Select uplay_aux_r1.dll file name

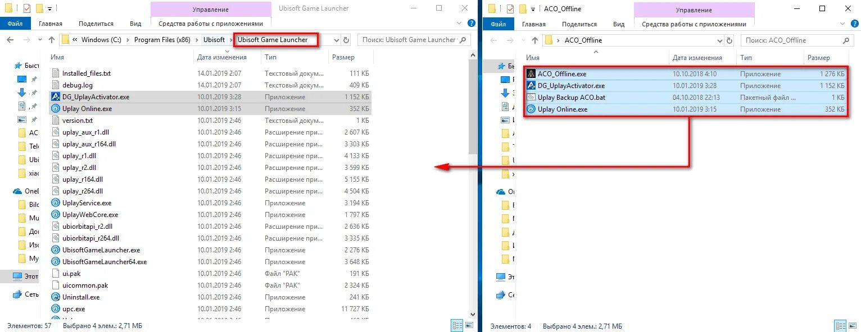click(85, 132)
